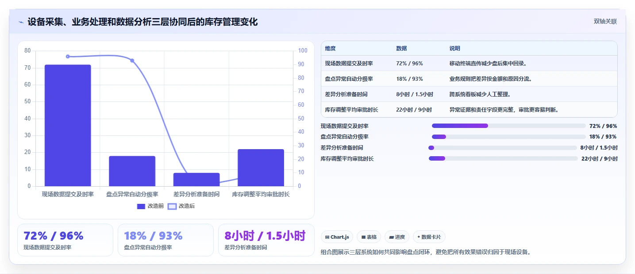Click table cell 72% / 96%

tap(409, 64)
